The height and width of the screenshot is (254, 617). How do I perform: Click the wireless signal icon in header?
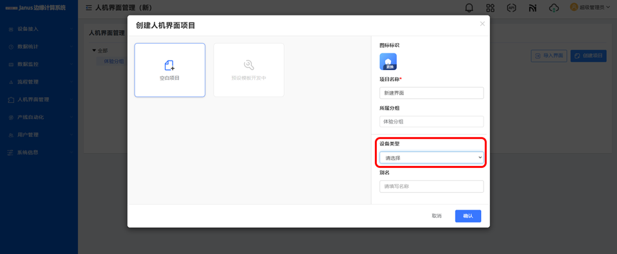(533, 8)
